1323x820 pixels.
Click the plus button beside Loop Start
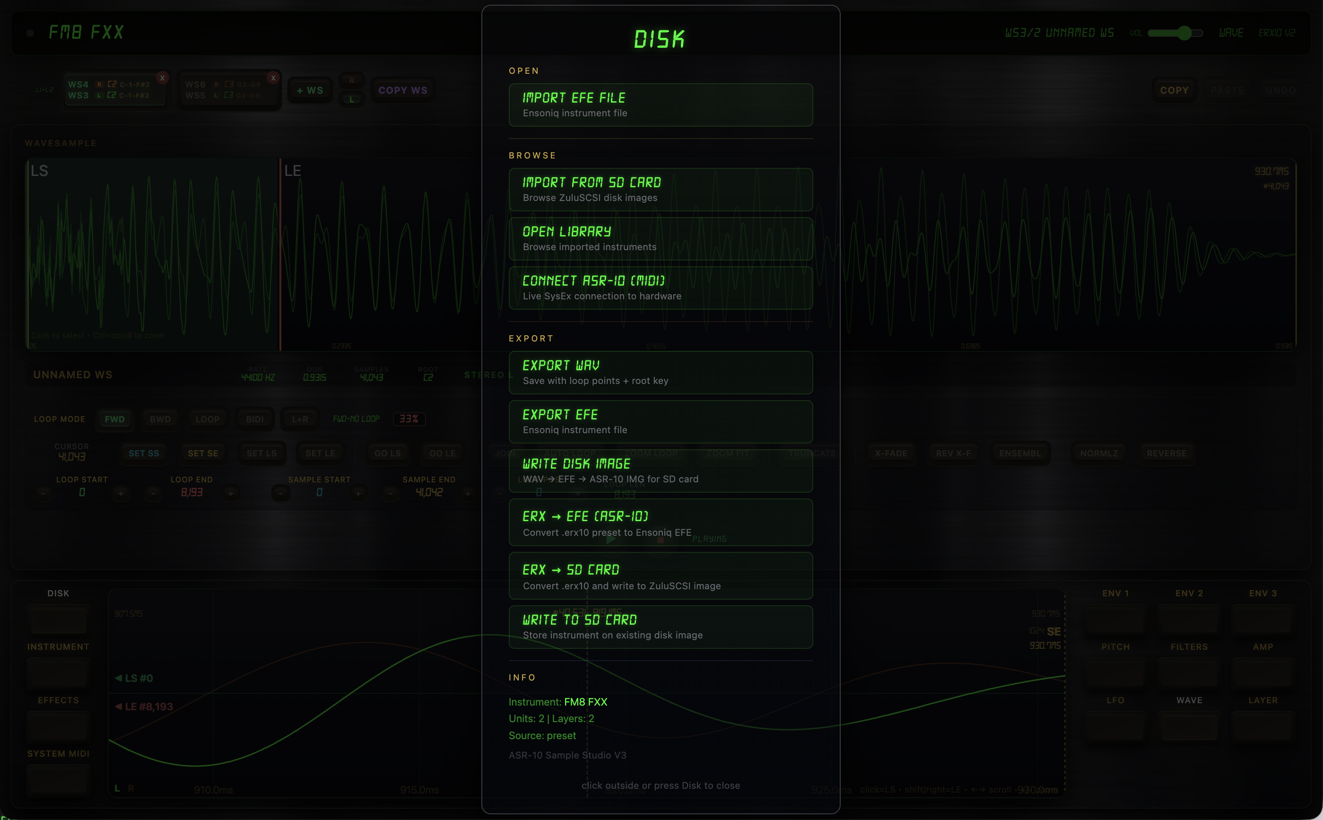[121, 493]
